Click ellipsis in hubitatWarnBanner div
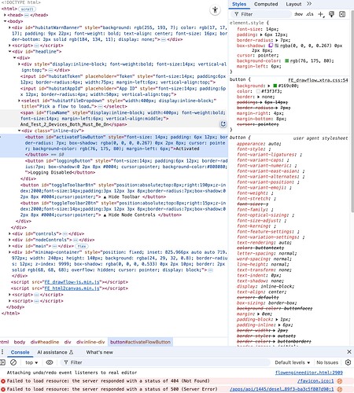The image size is (354, 393). coord(164,39)
